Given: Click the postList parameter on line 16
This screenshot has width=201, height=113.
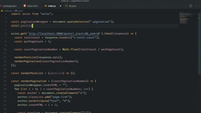Looking at the screenshot, I should [56, 73].
